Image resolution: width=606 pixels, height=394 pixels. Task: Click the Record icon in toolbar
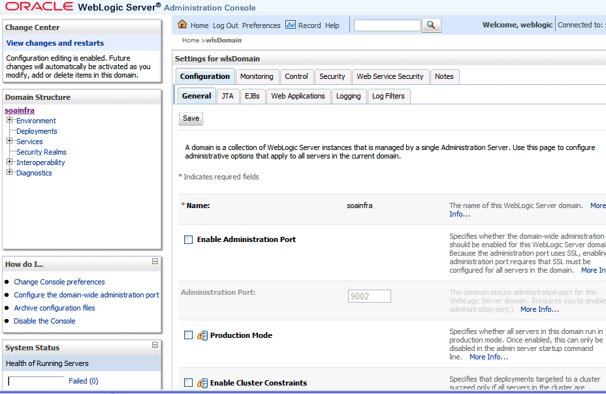(x=290, y=25)
